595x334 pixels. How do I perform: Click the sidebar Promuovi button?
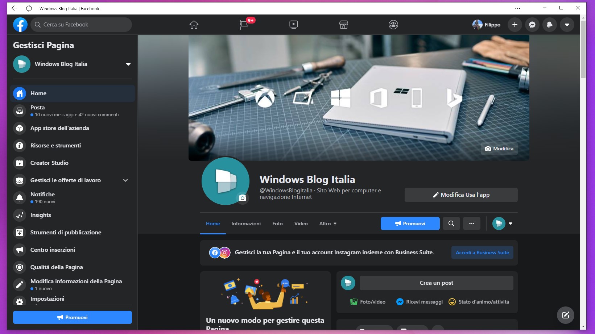[x=73, y=317]
